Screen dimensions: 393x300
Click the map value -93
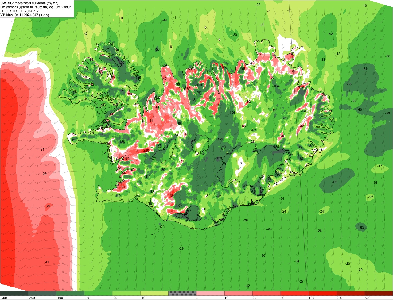[x=176, y=136]
